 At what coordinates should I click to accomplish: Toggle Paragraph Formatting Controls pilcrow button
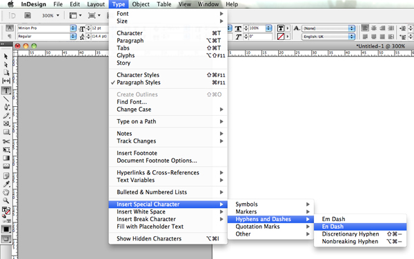point(10,37)
